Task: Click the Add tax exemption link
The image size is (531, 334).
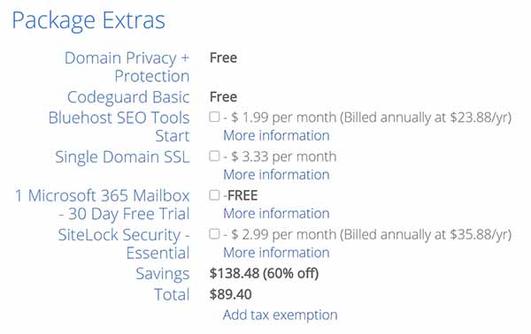Action: [x=280, y=315]
